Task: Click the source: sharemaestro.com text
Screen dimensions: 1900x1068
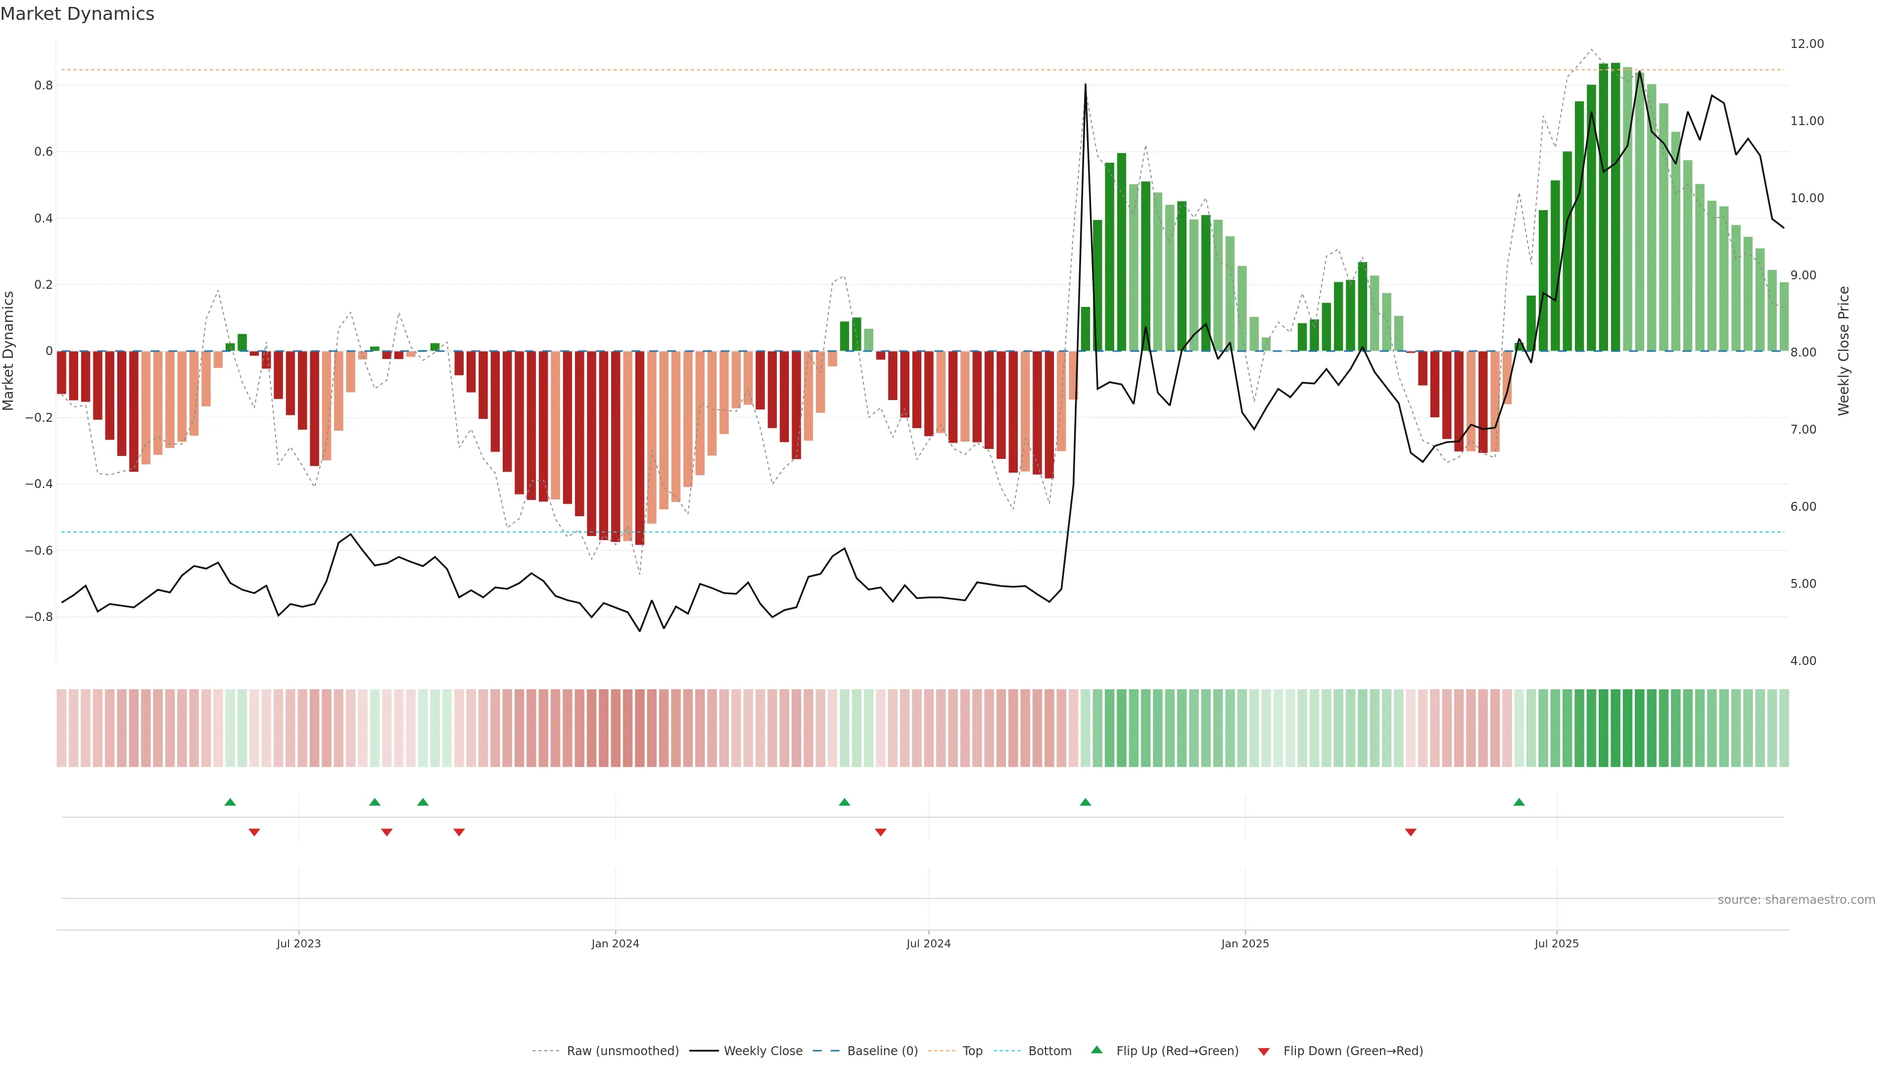Action: [x=1796, y=900]
